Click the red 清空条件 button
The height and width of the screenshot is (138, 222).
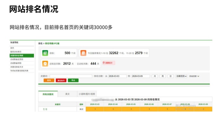pyautogui.click(x=61, y=81)
